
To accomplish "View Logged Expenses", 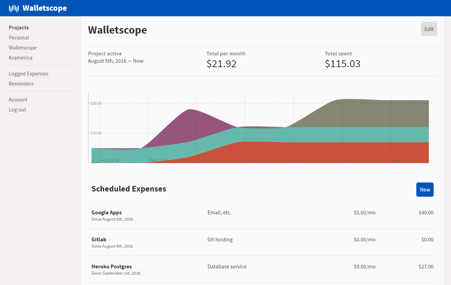I will tap(28, 73).
